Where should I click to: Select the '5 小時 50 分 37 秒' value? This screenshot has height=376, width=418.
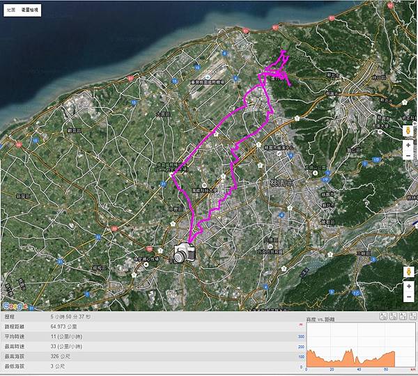[70, 317]
